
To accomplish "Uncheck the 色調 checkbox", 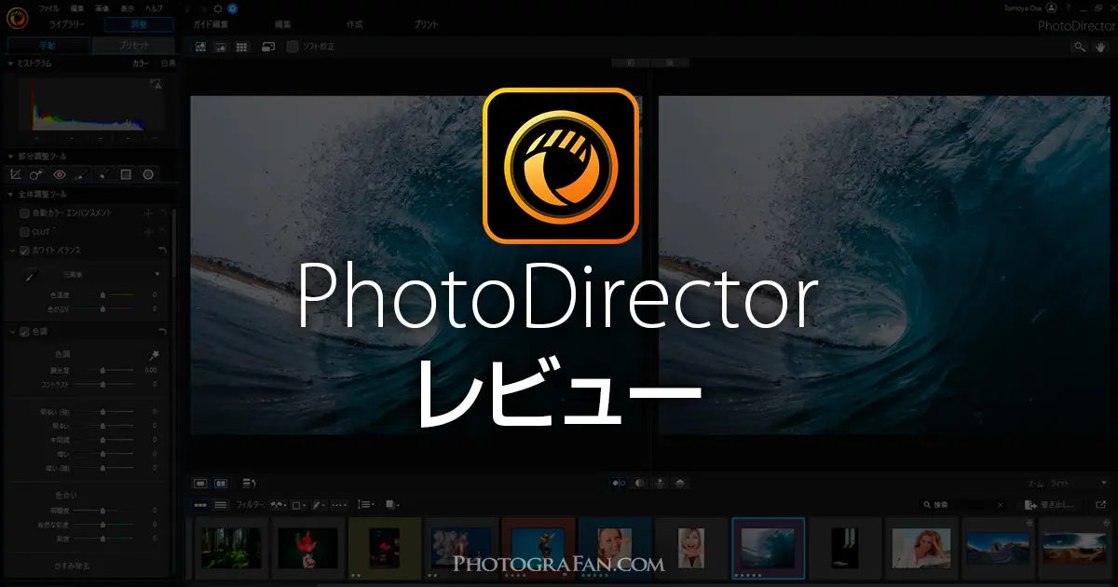I will click(25, 332).
